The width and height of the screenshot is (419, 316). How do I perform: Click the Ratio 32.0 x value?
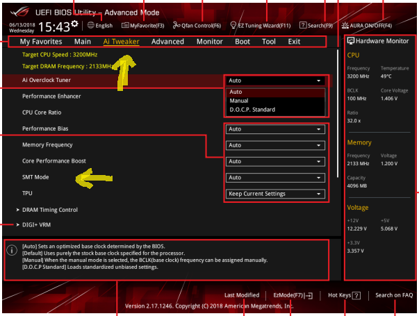(354, 121)
